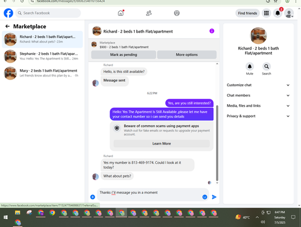Click the More options button

[187, 55]
